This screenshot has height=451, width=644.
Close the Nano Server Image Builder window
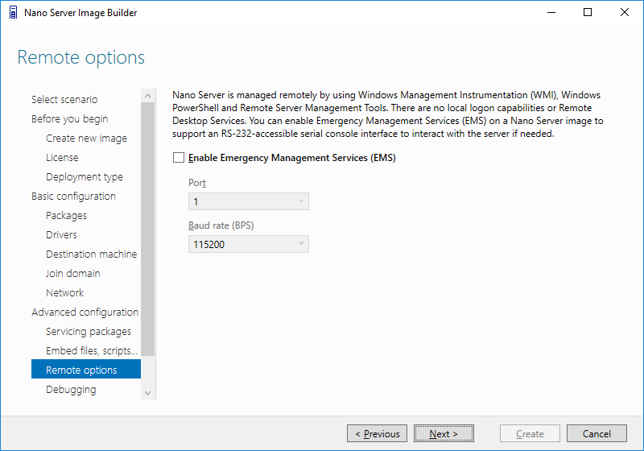coord(625,13)
